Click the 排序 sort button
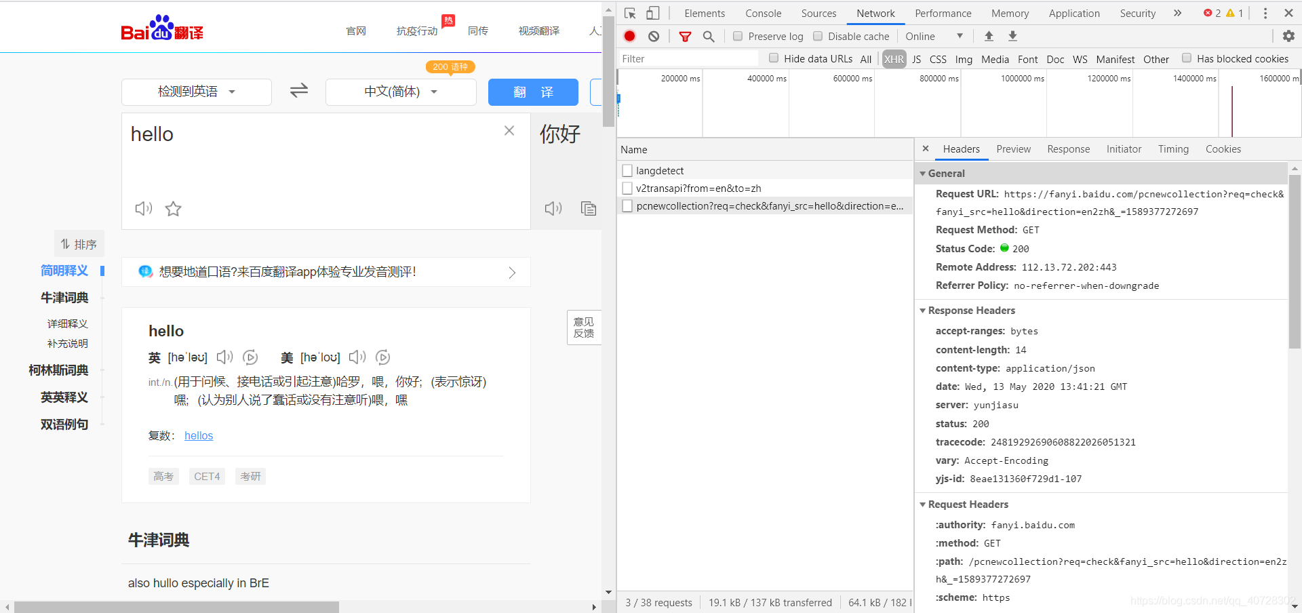 tap(79, 244)
